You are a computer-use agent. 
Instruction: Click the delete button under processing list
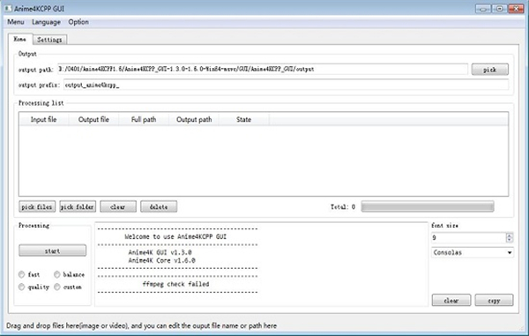[x=159, y=206]
